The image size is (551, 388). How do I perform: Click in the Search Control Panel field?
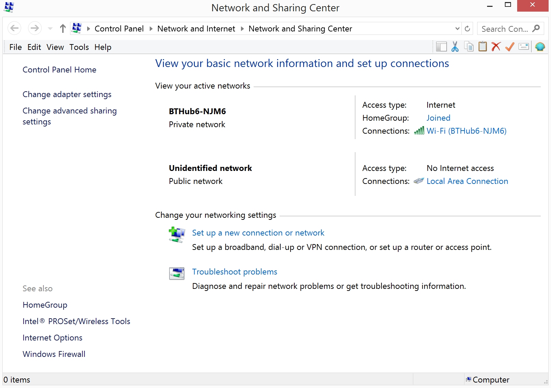pos(504,29)
